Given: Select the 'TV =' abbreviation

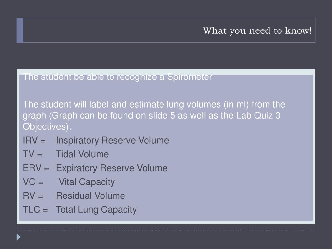Looking at the screenshot, I should pos(32,154).
